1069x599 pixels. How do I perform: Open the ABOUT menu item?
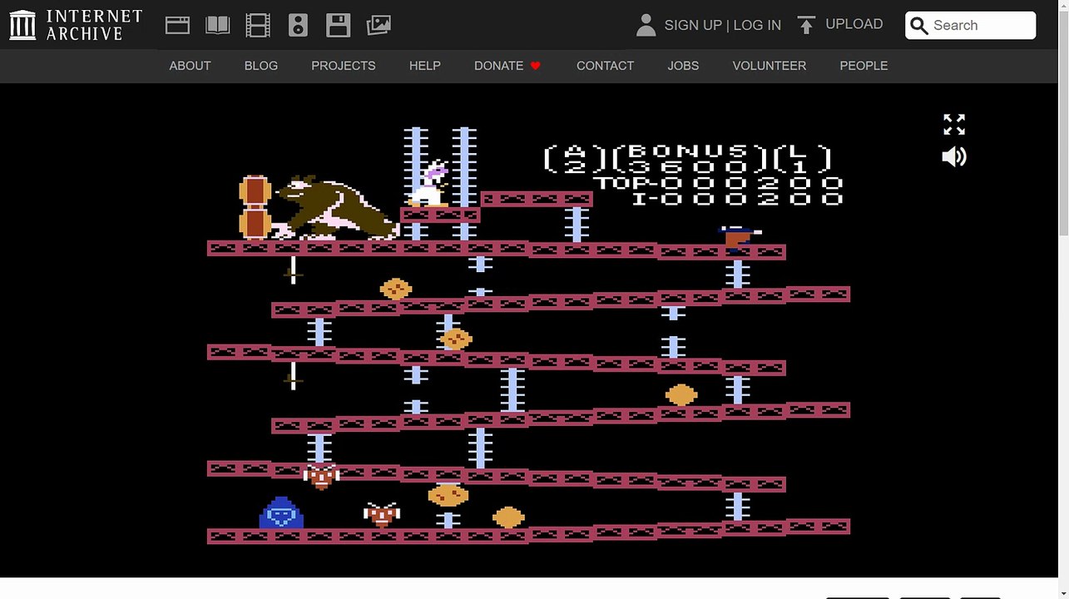(x=190, y=66)
